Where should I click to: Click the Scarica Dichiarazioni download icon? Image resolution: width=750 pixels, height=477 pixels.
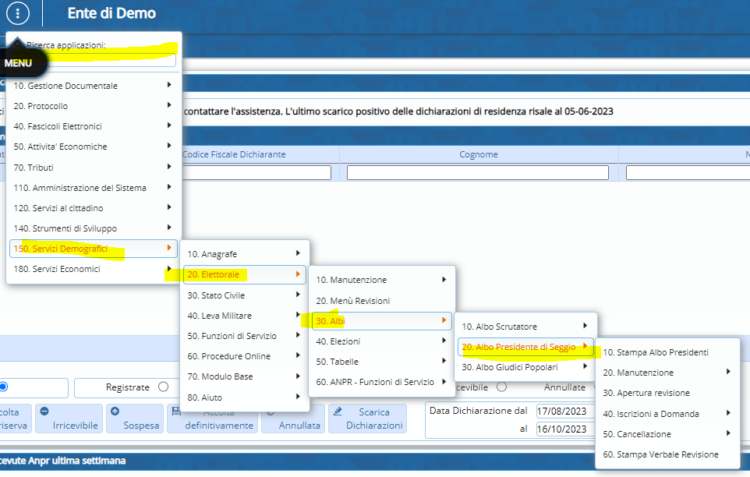coord(336,411)
